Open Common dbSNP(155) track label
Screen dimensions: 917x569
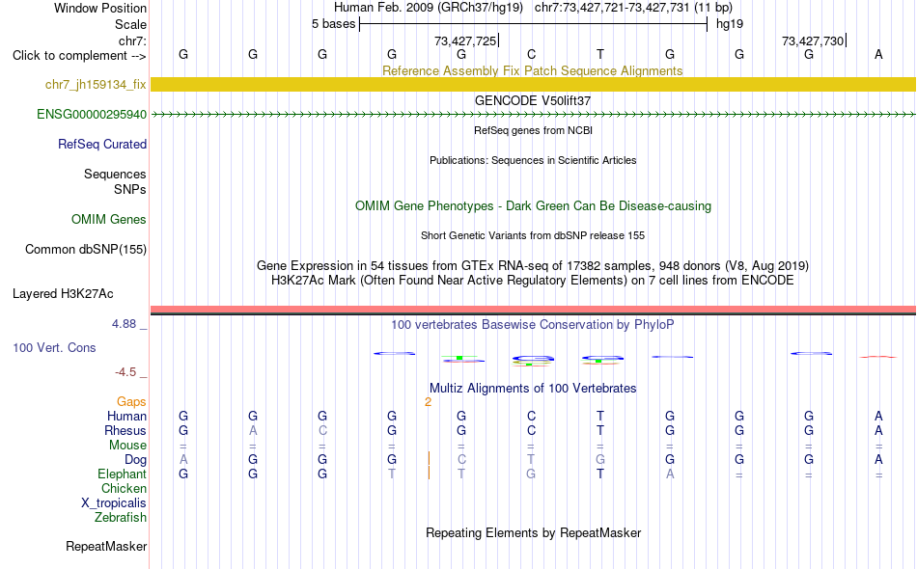(x=86, y=250)
